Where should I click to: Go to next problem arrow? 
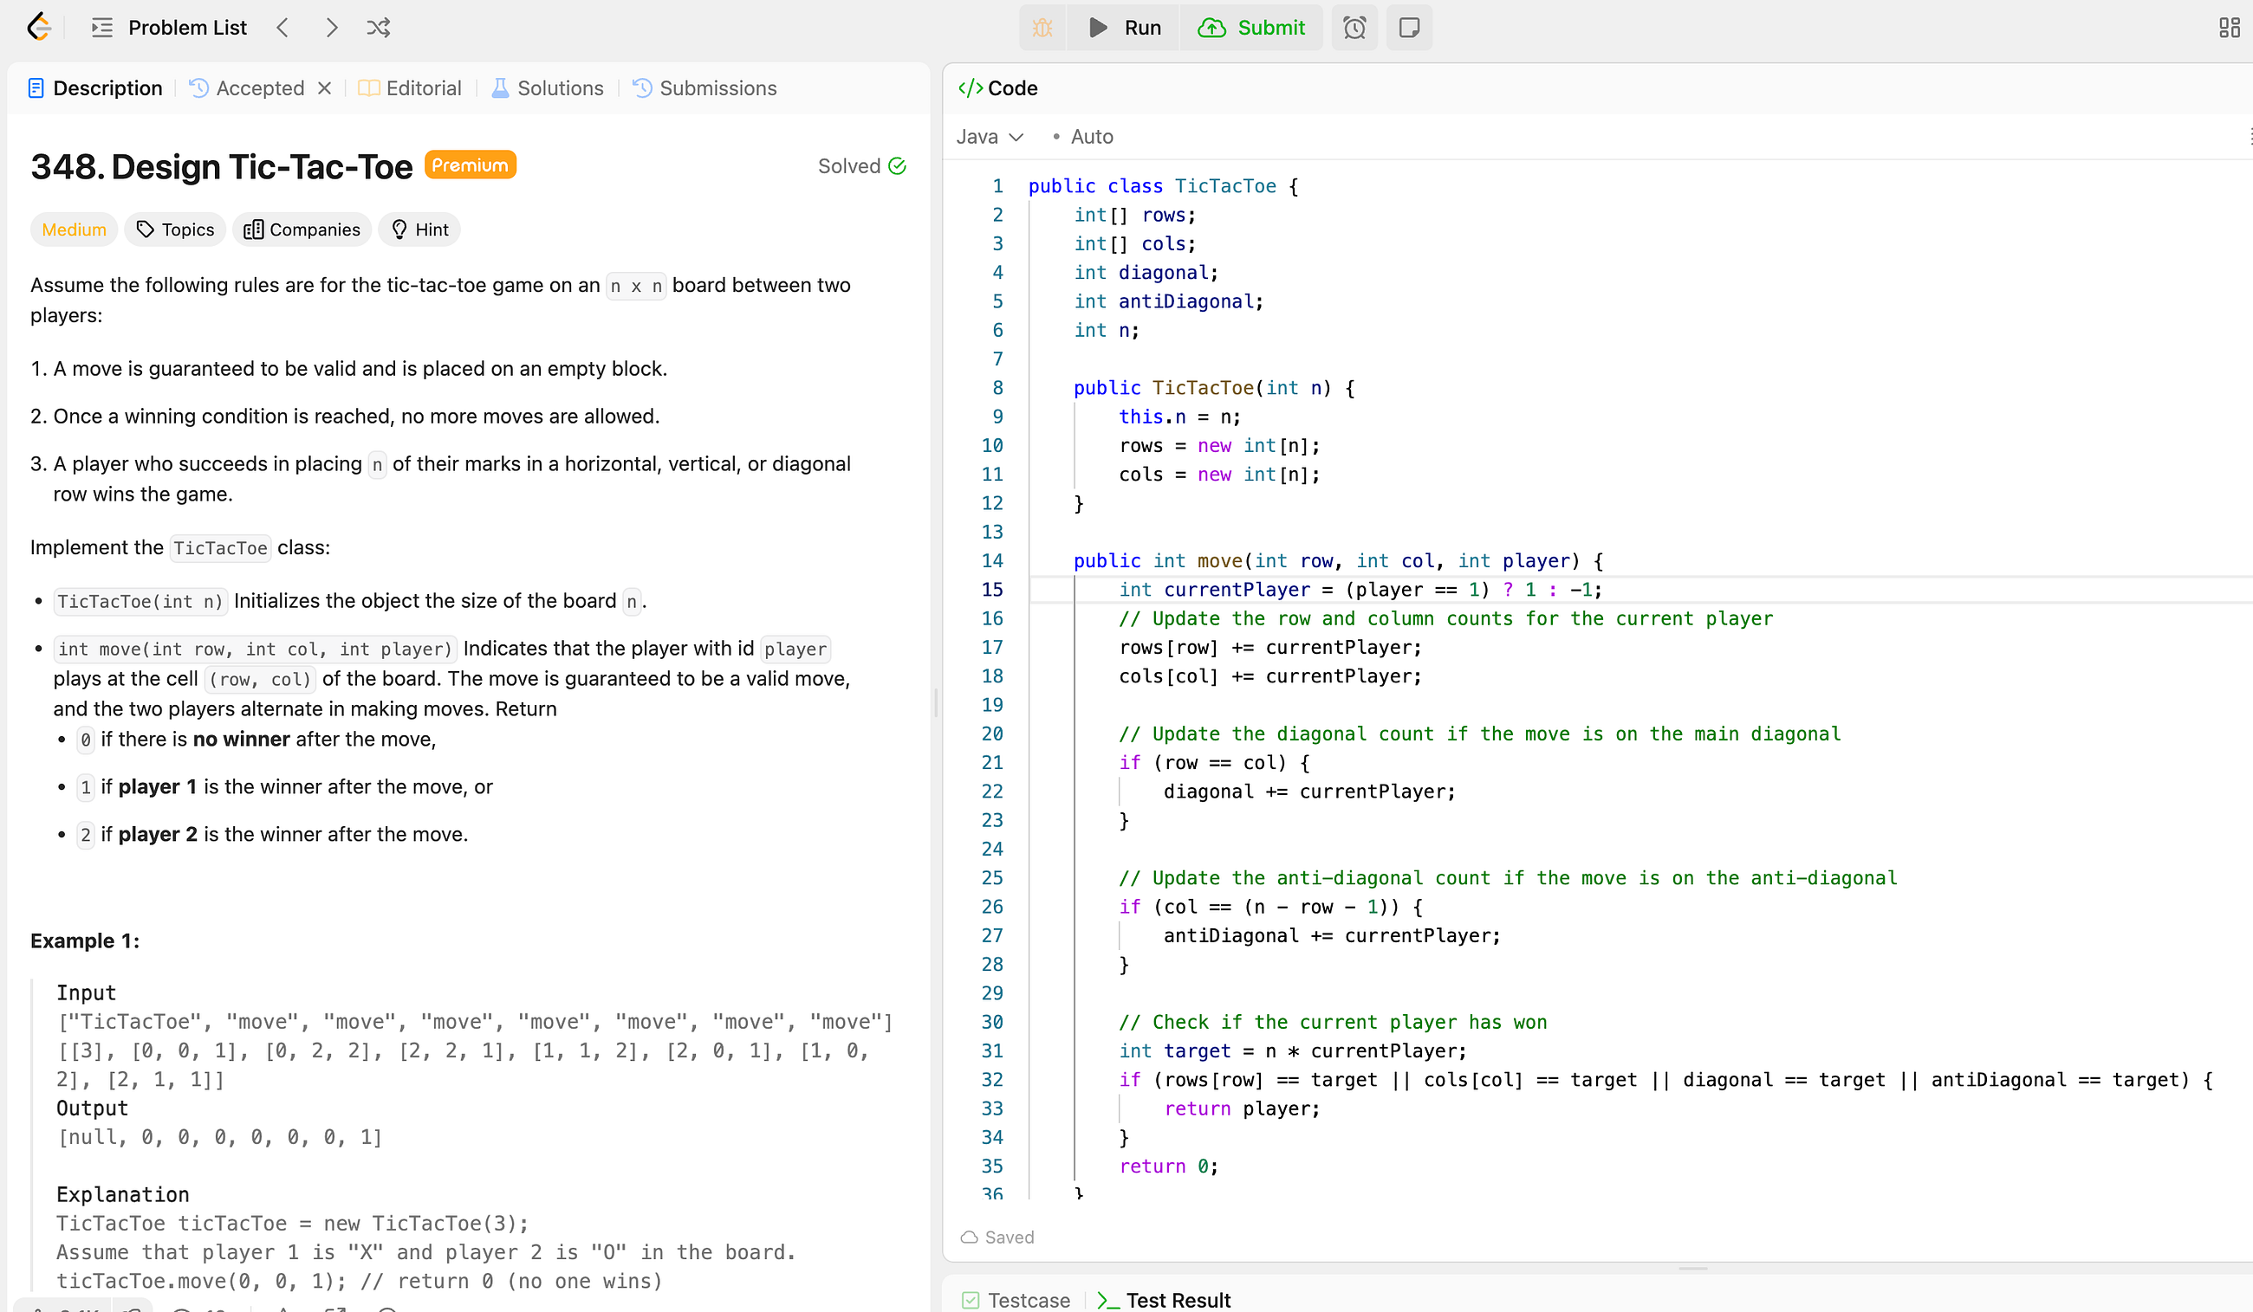pyautogui.click(x=332, y=28)
